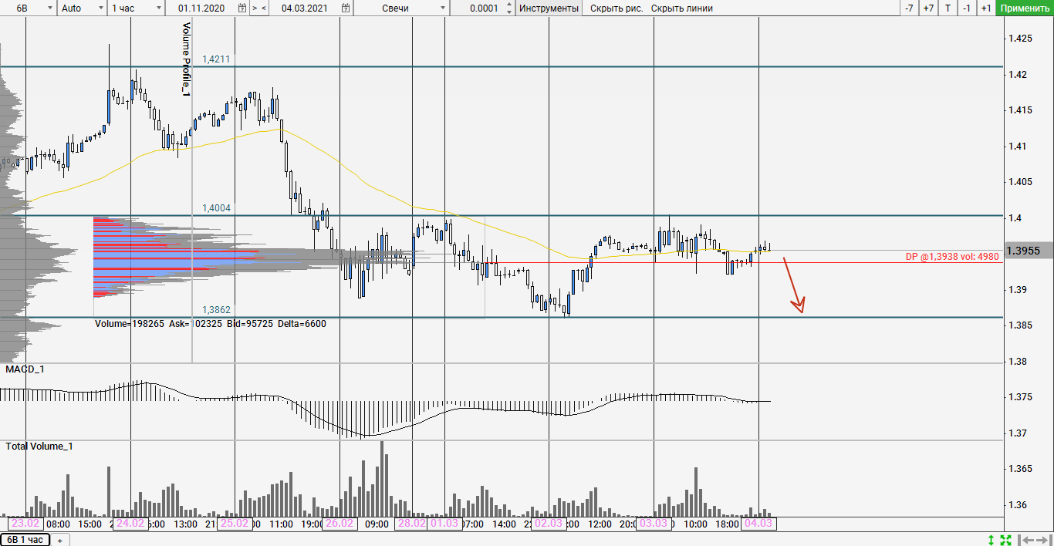Click the green fit-to-screen expand icon

(1005, 539)
